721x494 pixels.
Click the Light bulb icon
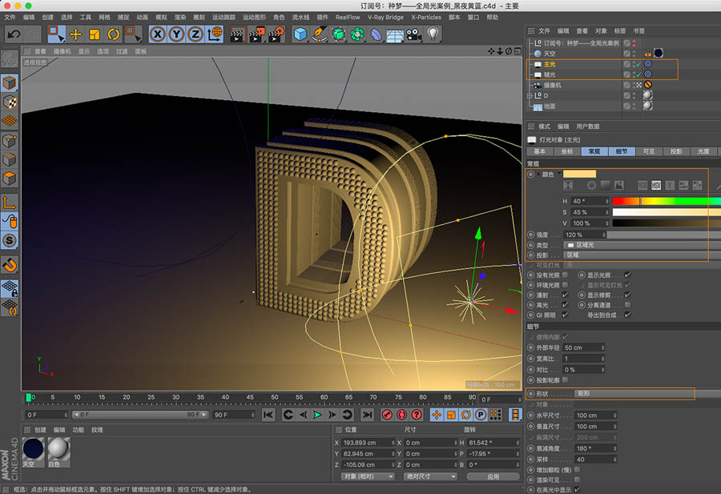pos(433,34)
